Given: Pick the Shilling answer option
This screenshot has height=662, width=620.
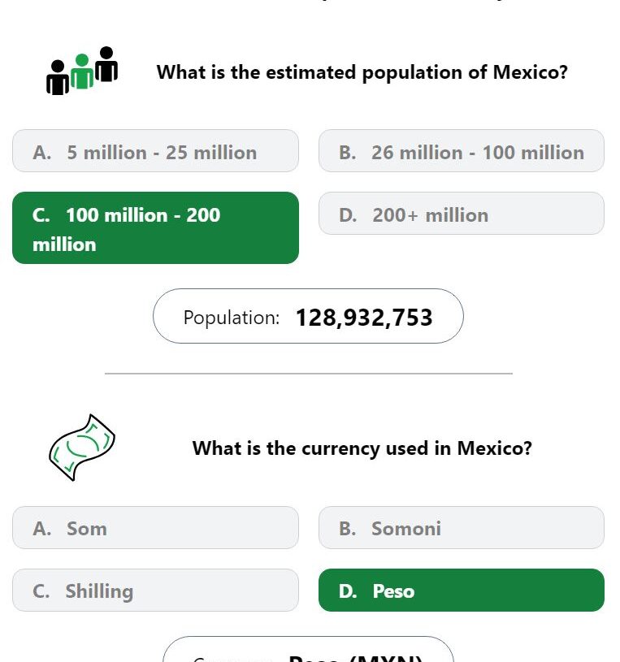Looking at the screenshot, I should point(155,591).
